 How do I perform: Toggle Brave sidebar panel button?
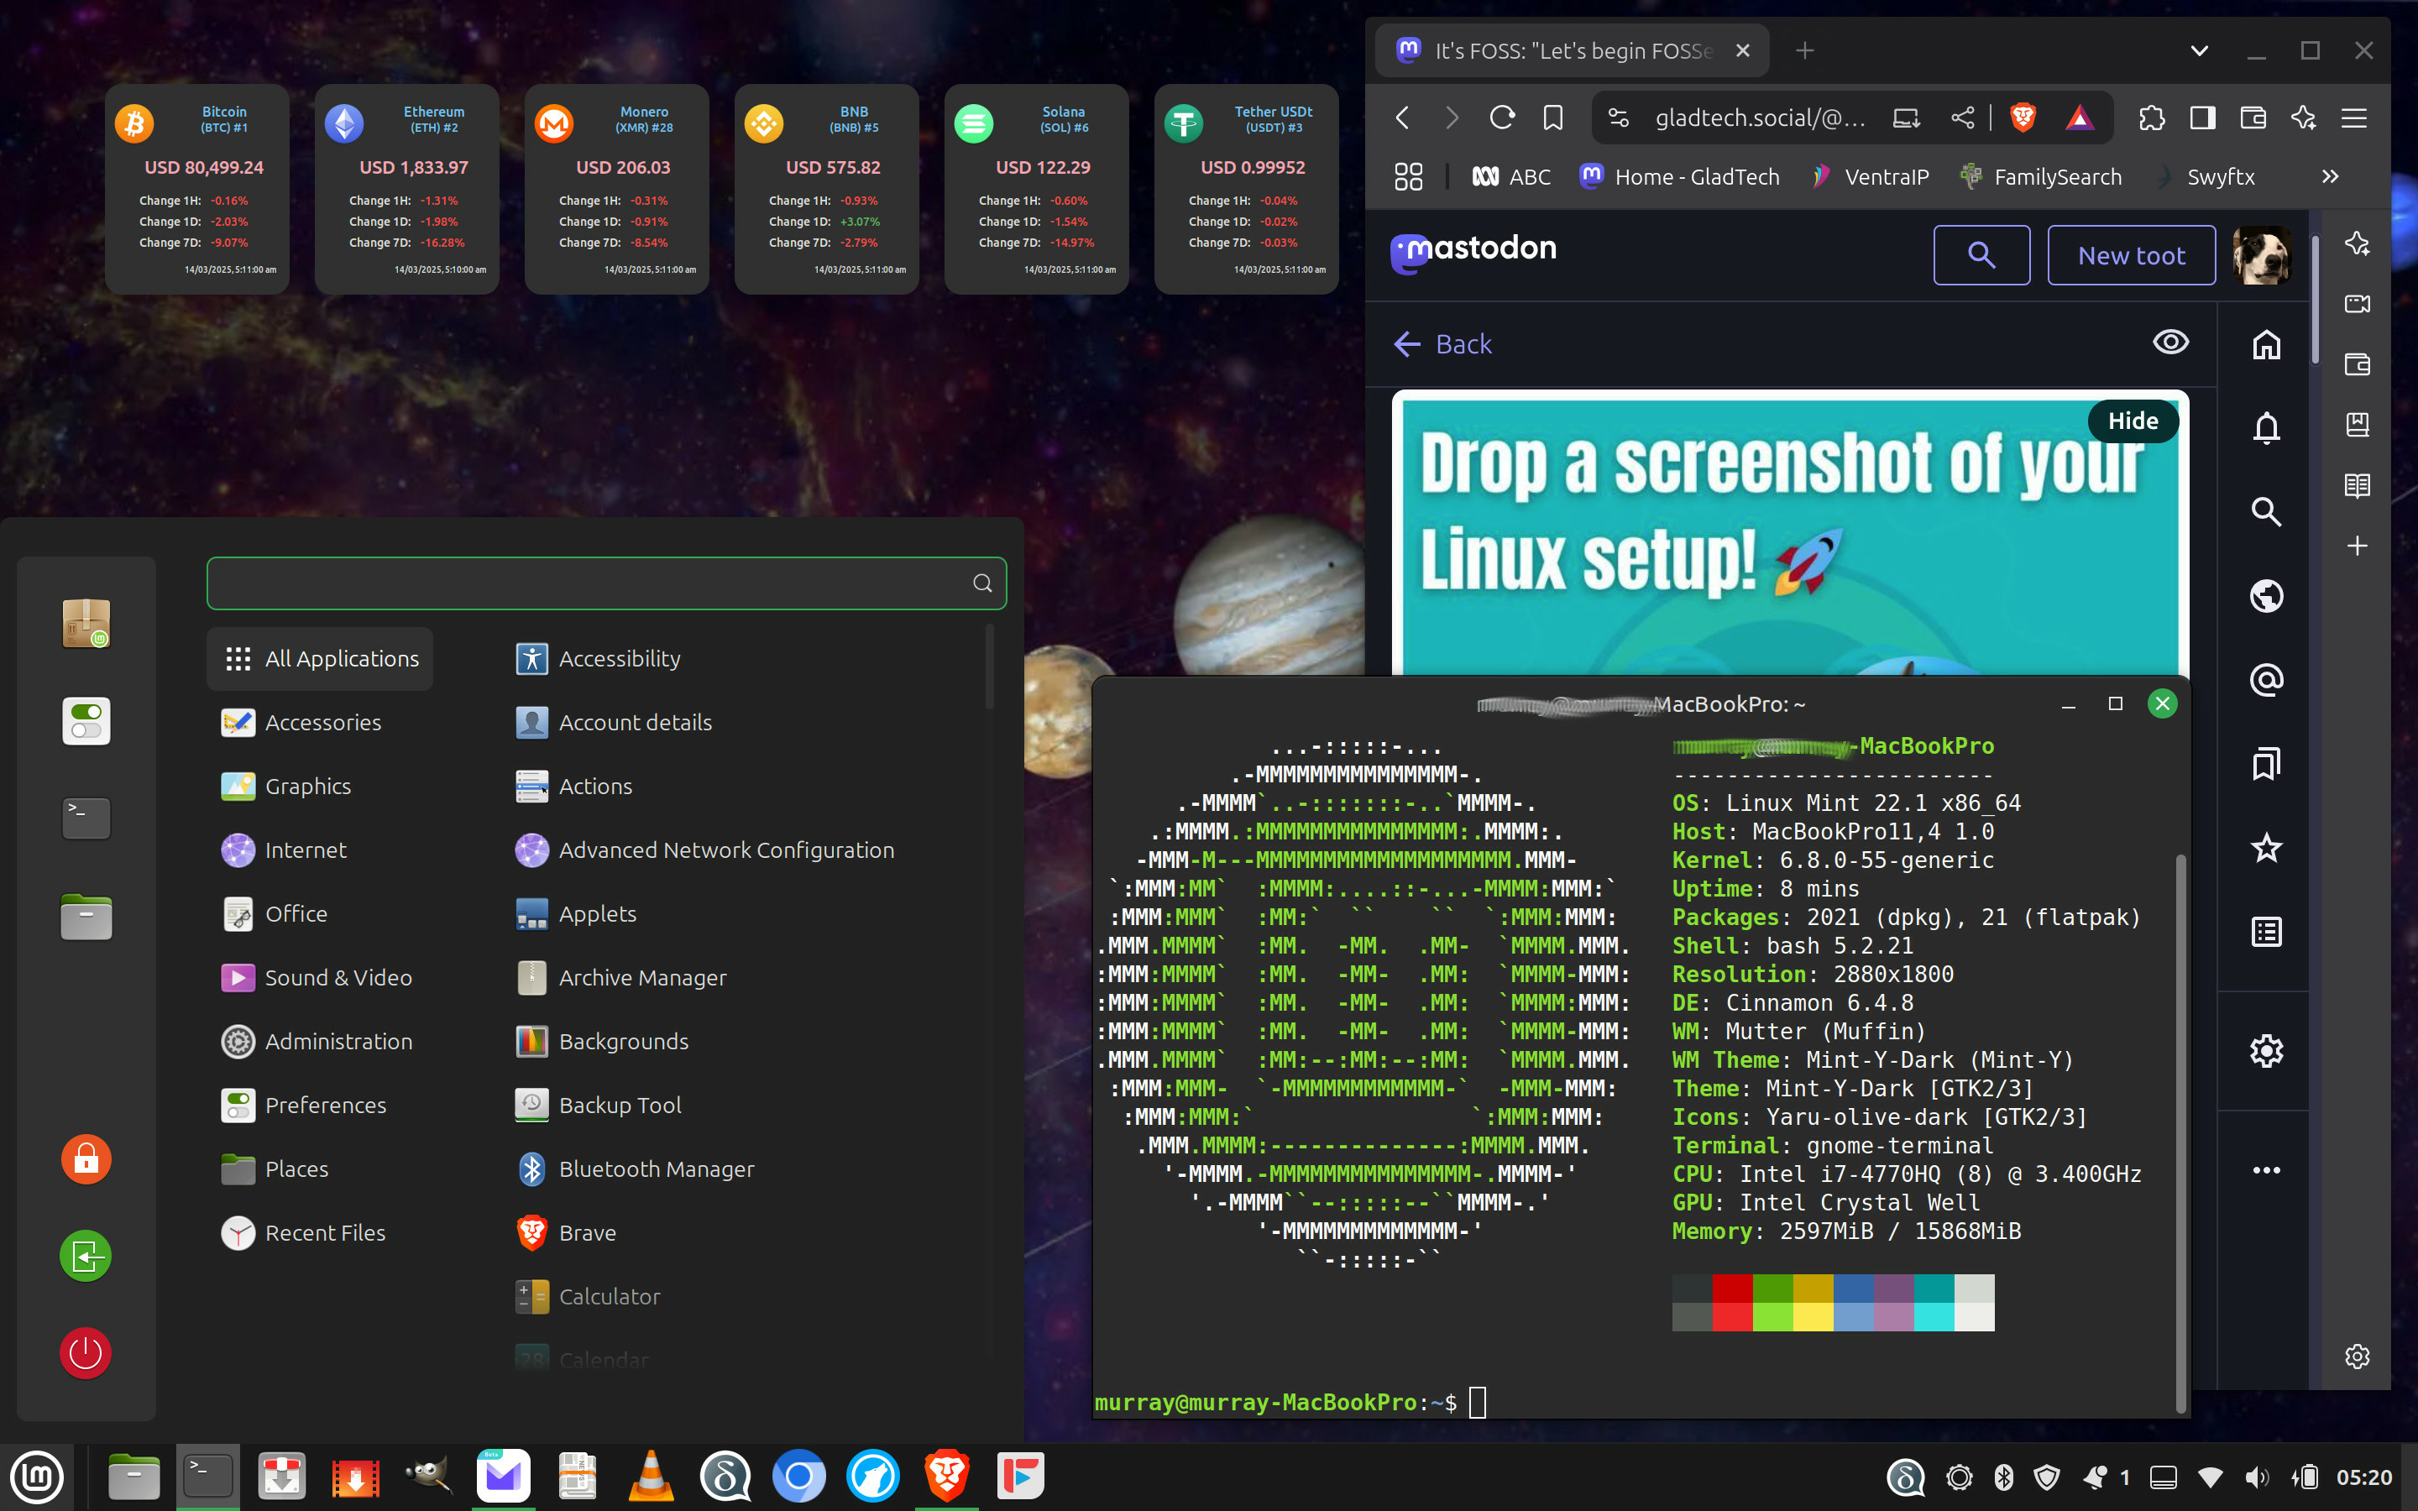click(2202, 118)
